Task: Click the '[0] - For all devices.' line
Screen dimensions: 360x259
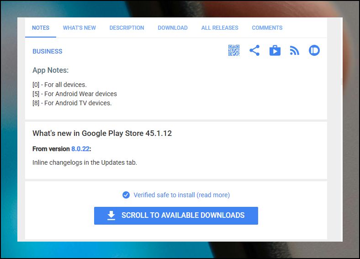Action: pos(59,85)
